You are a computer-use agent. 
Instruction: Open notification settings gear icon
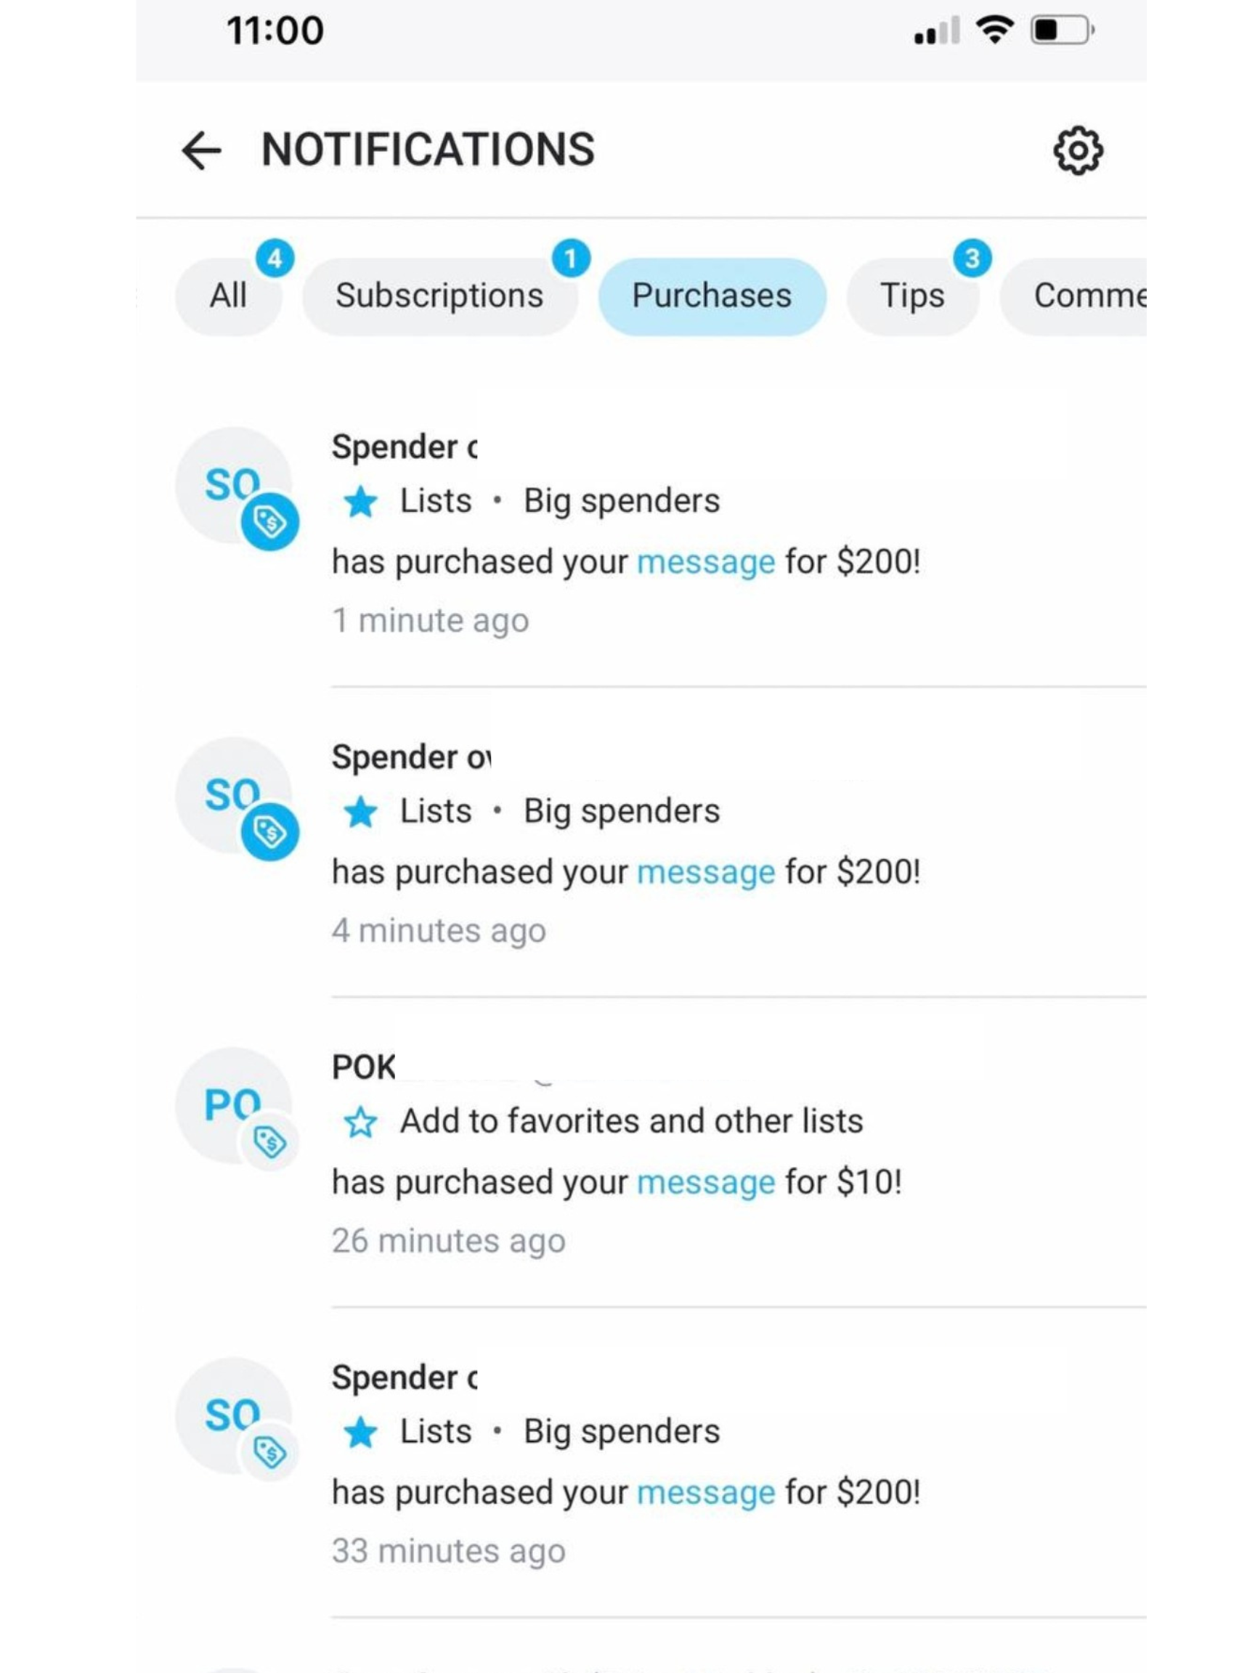click(1077, 150)
